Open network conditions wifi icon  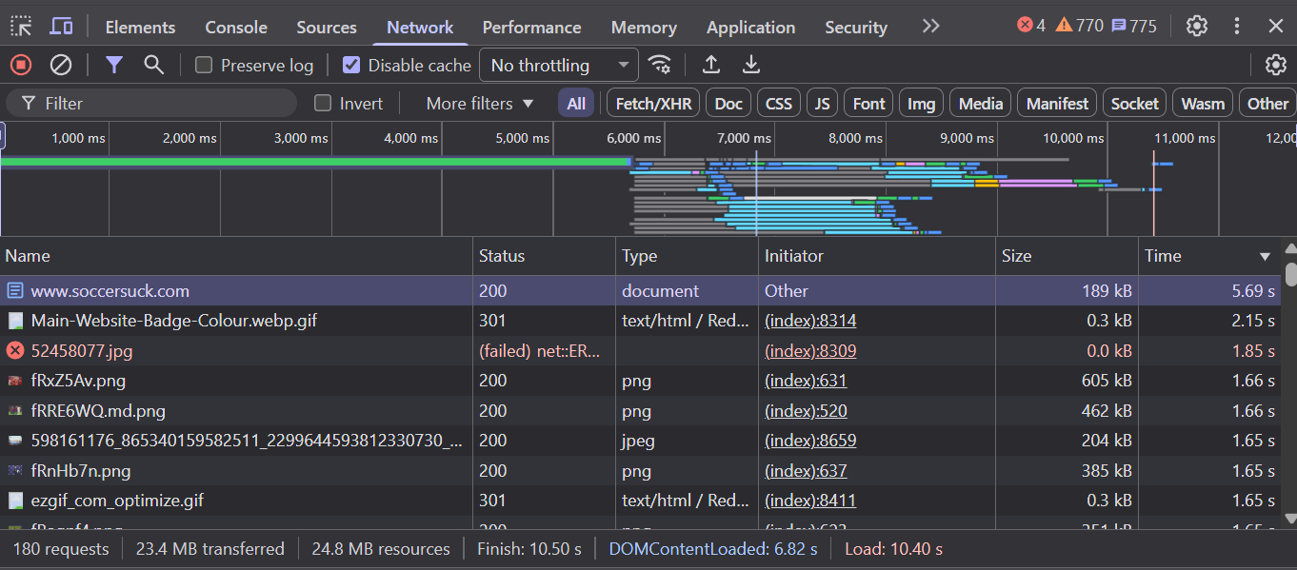tap(659, 65)
